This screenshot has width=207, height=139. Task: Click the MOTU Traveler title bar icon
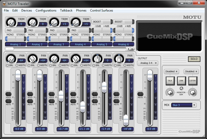4,4
